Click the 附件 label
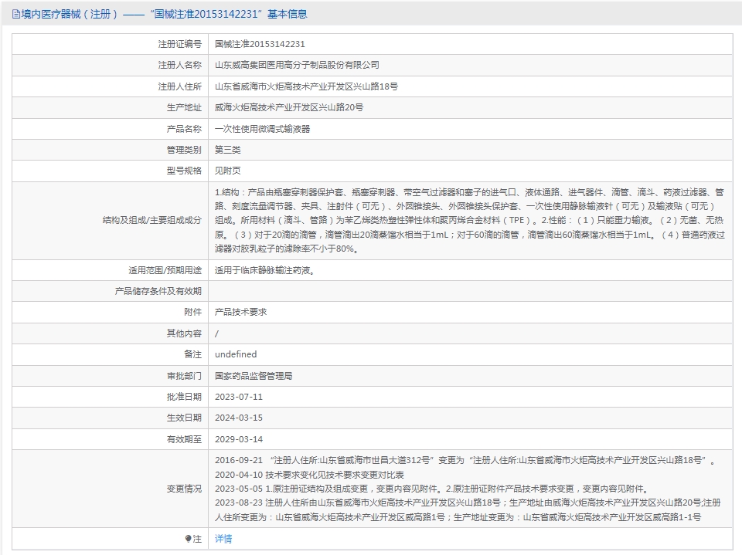 pos(192,312)
